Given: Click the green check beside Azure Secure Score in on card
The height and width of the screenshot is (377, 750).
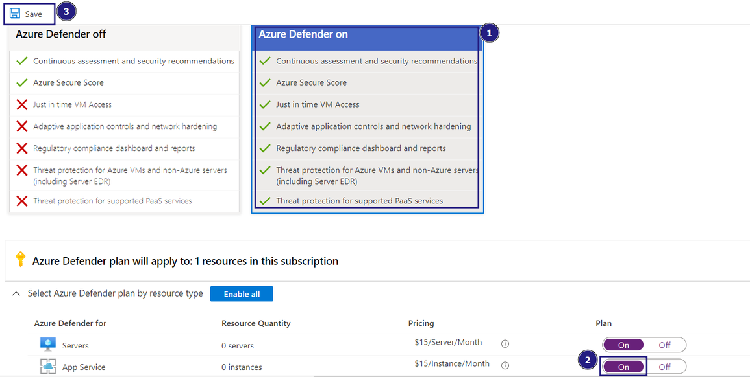Looking at the screenshot, I should [x=264, y=82].
